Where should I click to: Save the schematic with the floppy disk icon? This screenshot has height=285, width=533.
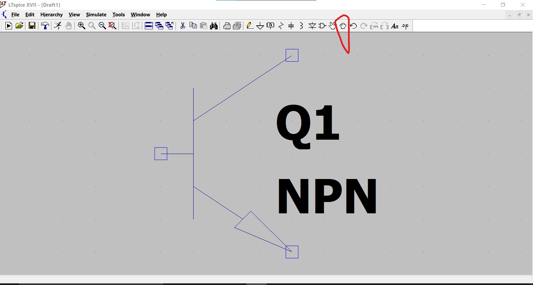click(32, 26)
